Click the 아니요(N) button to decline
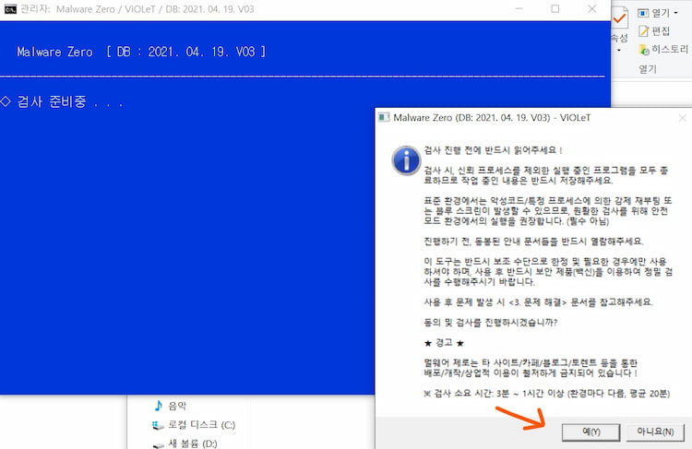692x449 pixels. click(x=655, y=431)
